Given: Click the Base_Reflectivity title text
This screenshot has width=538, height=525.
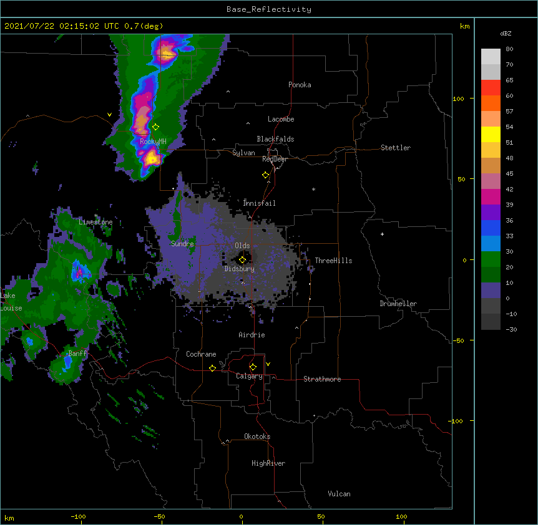Looking at the screenshot, I should click(269, 9).
